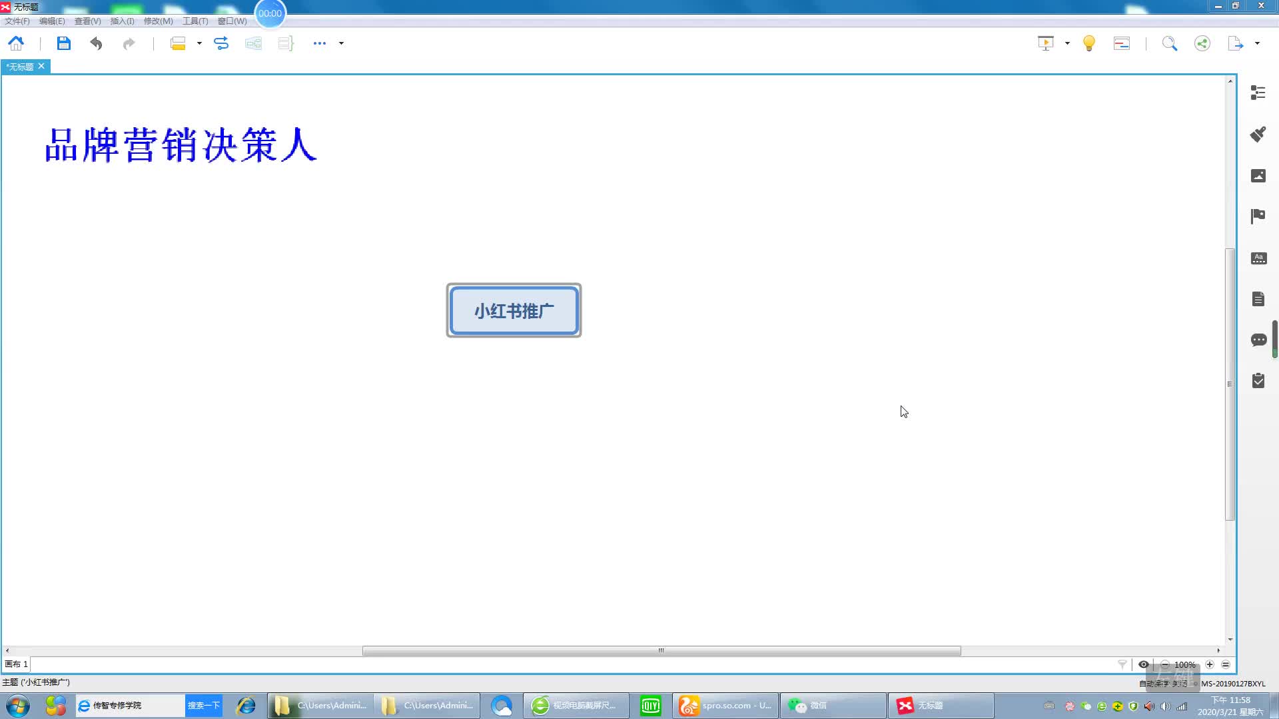The width and height of the screenshot is (1279, 719).
Task: Toggle the eye visibility icon in the status bar
Action: pos(1144,664)
